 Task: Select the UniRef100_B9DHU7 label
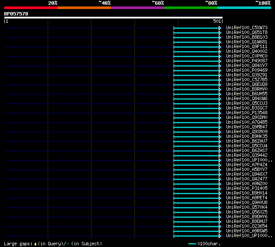coord(247,222)
